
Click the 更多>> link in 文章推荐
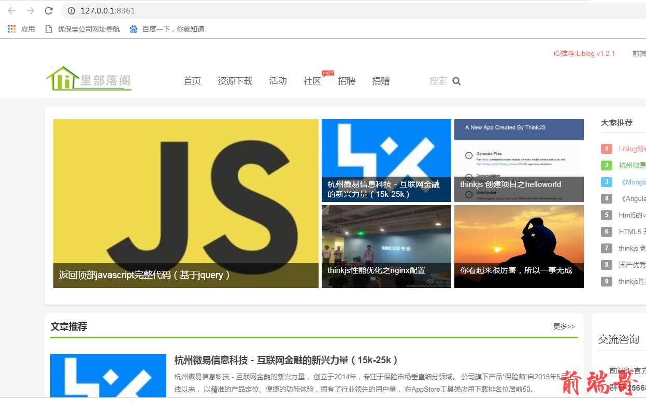(x=564, y=326)
